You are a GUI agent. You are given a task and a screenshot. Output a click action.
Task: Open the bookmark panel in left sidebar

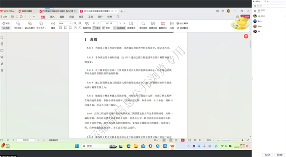coord(2,37)
